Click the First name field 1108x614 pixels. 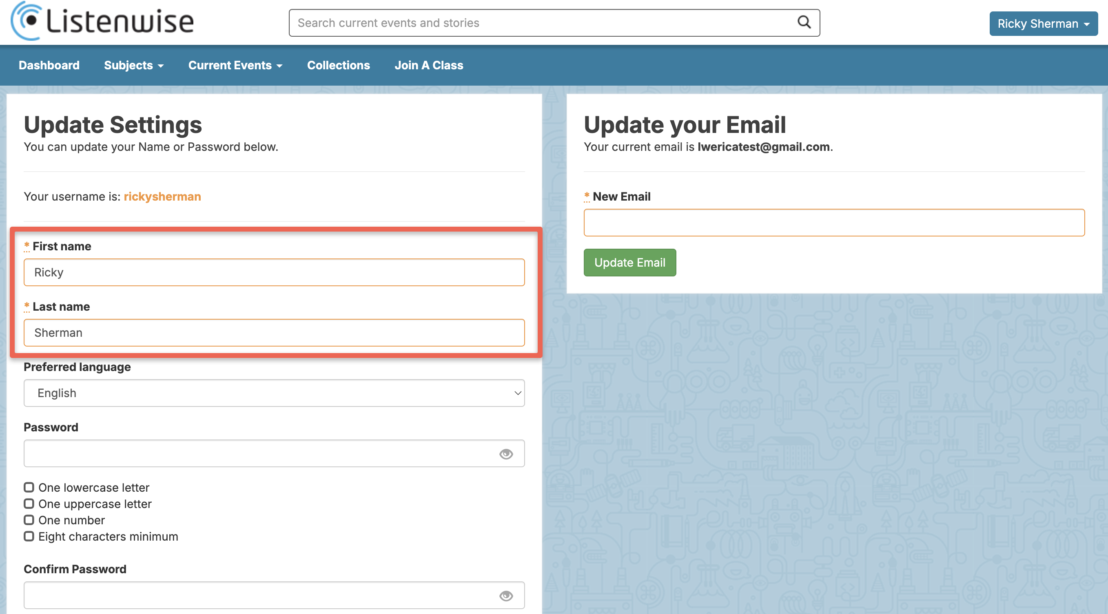(x=274, y=272)
